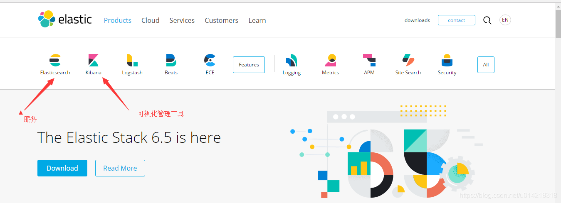Click the search magnifier icon
The width and height of the screenshot is (561, 203).
[487, 20]
